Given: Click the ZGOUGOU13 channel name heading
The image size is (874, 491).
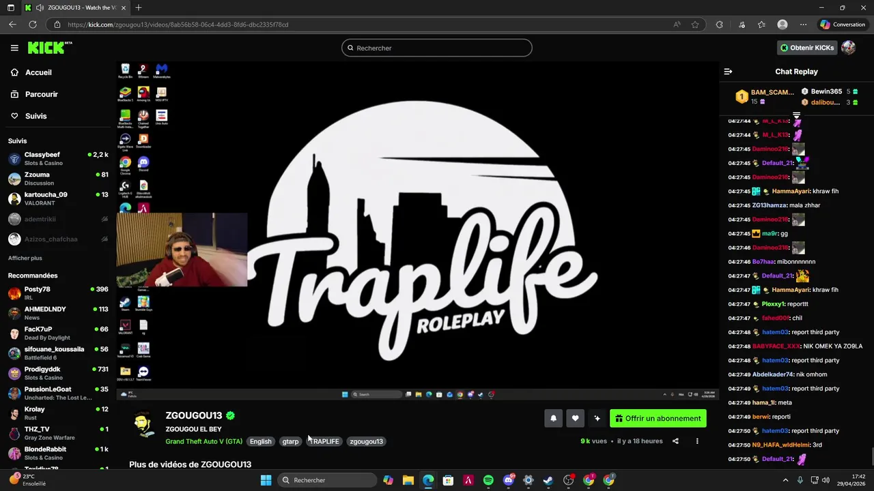Looking at the screenshot, I should pos(194,415).
